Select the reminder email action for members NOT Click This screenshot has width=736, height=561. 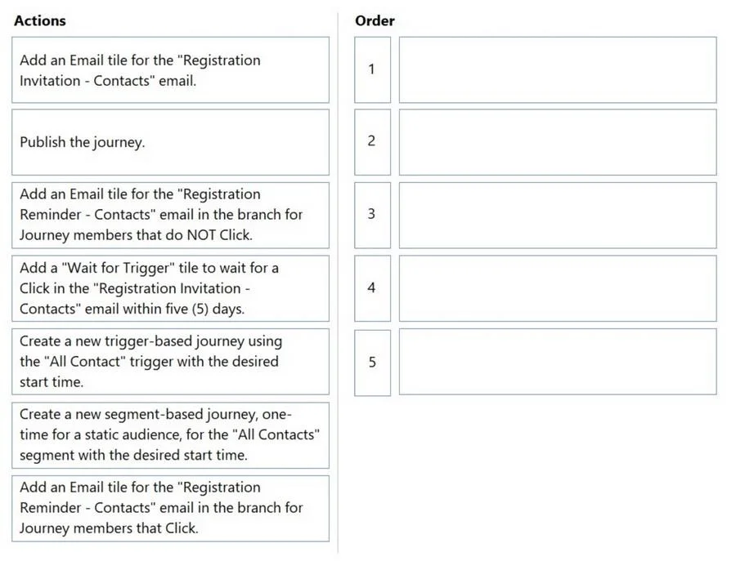[x=170, y=215]
